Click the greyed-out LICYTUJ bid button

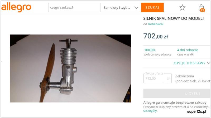pos(177,94)
